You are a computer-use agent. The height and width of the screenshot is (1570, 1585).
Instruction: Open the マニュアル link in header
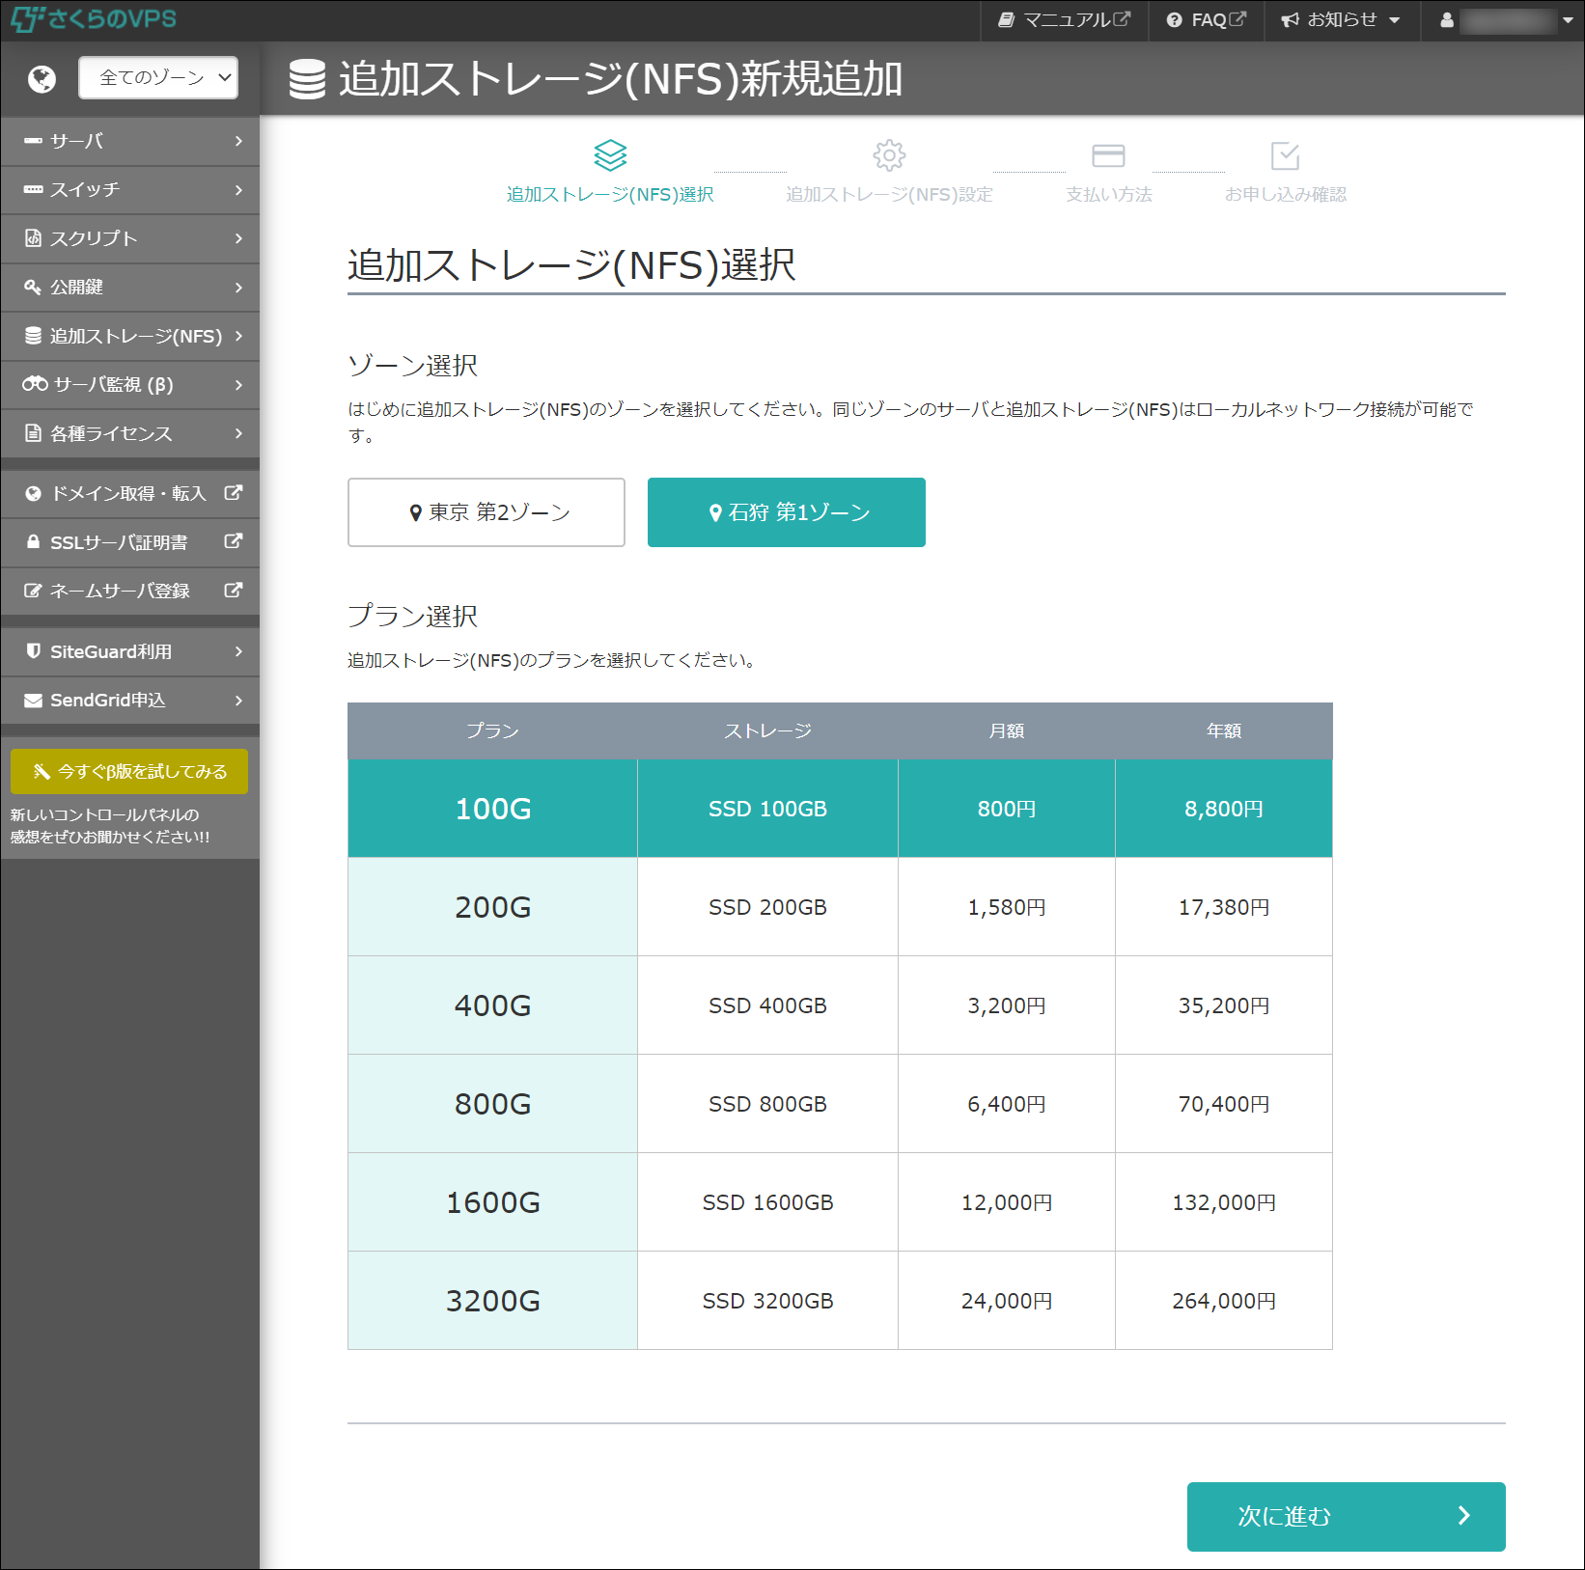1064,20
